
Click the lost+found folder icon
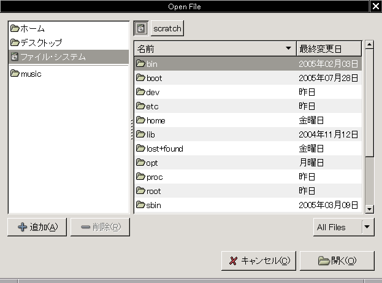point(140,149)
